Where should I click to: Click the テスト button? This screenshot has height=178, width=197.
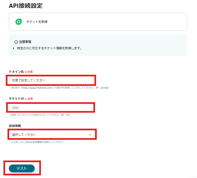[22, 168]
